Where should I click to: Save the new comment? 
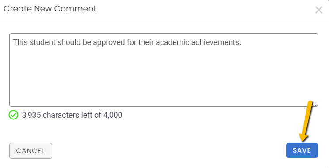302,150
